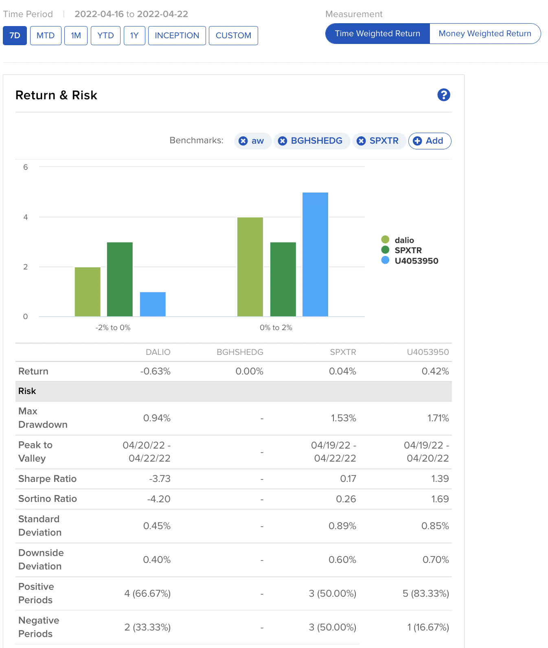Screen dimensions: 548x648
Task: Toggle the SPXTR series legend dot
Action: click(x=385, y=250)
